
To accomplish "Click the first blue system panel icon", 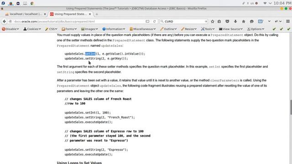I will (3, 3).
